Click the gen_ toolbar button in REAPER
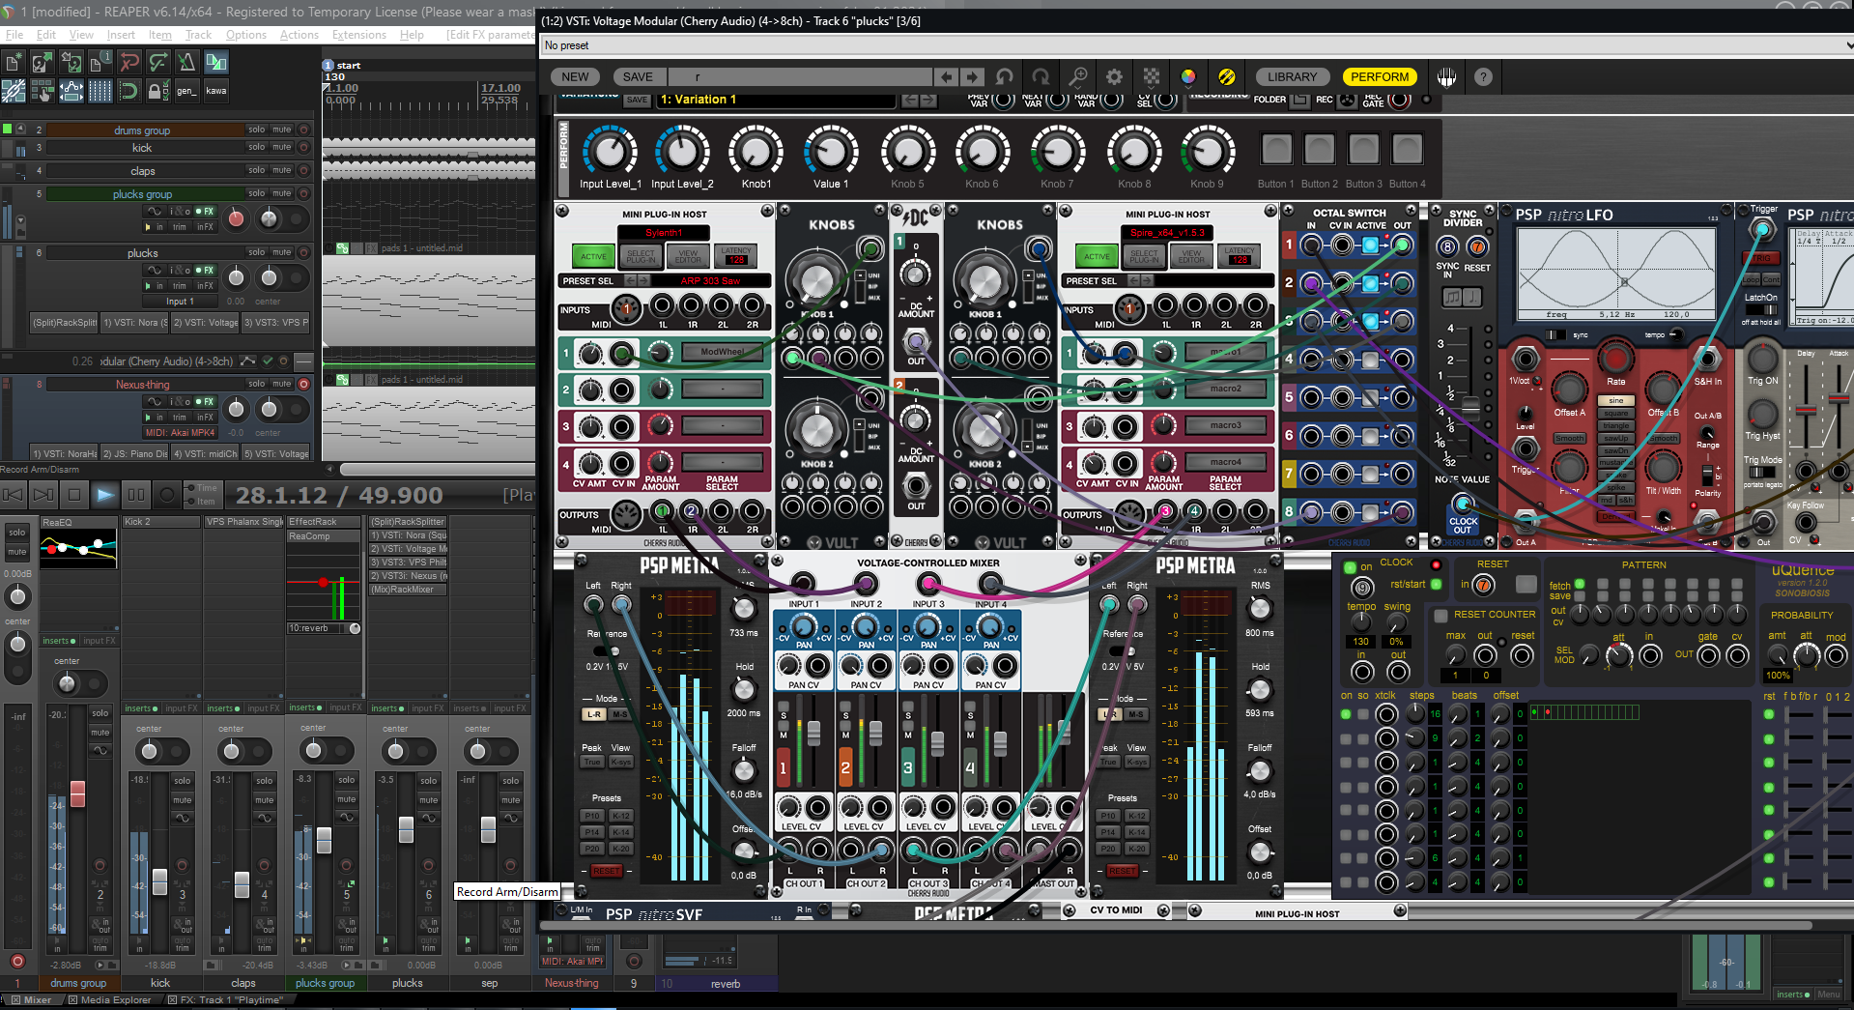Screen dimensions: 1854x1010 (x=186, y=92)
